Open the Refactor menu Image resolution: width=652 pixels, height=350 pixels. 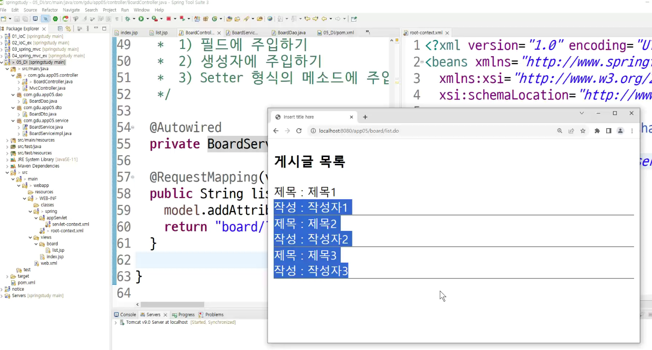tap(50, 10)
